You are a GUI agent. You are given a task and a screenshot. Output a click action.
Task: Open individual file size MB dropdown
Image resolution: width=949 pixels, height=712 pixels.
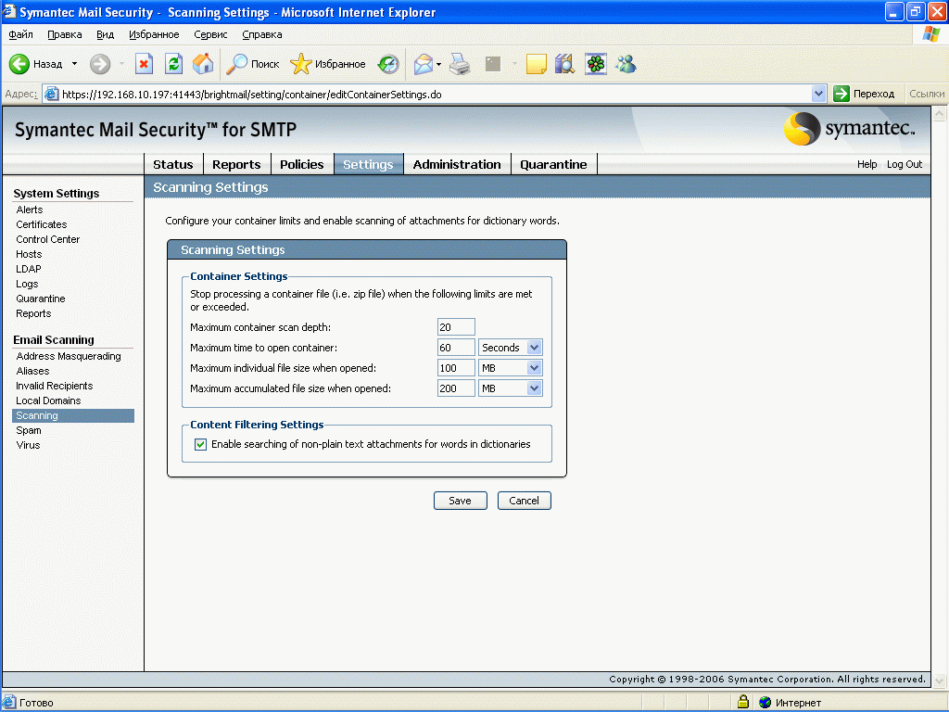(x=511, y=368)
